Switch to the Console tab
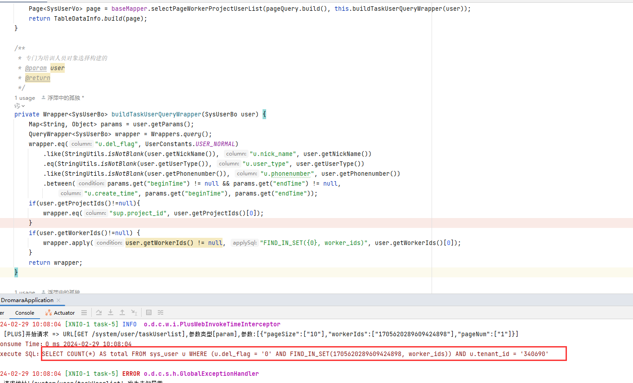This screenshot has height=383, width=633. pyautogui.click(x=25, y=313)
